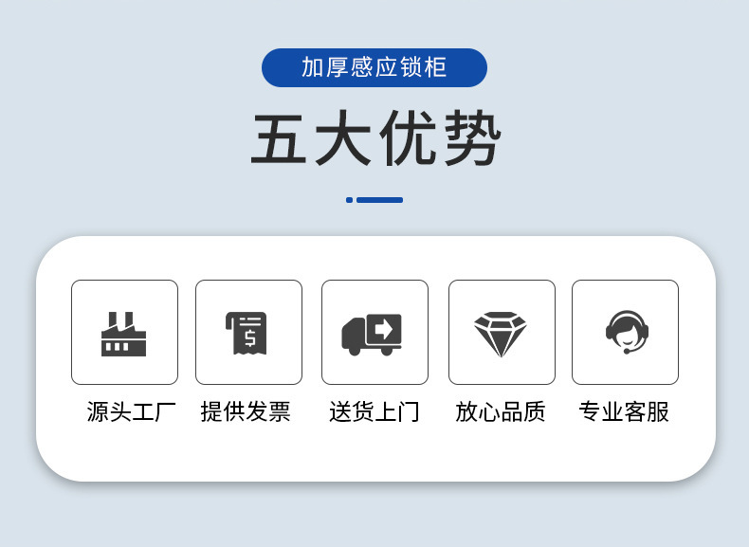Click the blue dash divider under heading
Screen dimensions: 749x547
coord(380,200)
